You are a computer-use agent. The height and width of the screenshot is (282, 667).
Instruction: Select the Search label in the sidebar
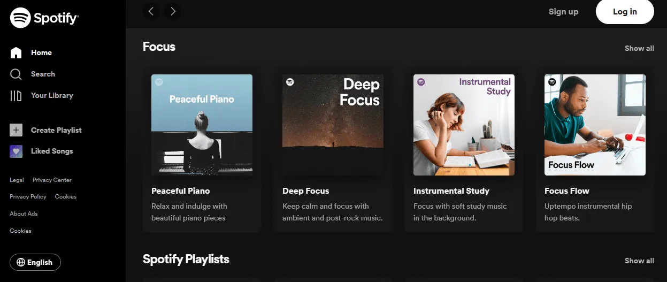point(43,74)
